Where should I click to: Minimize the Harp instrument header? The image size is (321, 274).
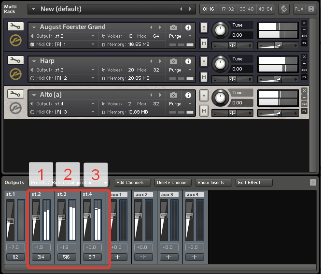click(304, 63)
